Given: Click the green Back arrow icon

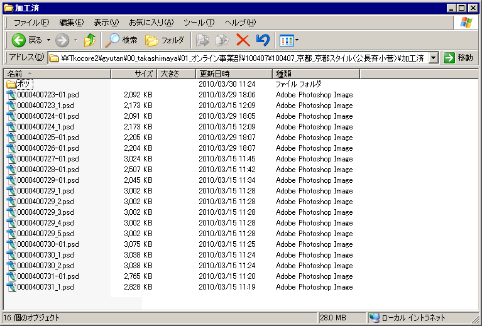Looking at the screenshot, I should point(19,40).
